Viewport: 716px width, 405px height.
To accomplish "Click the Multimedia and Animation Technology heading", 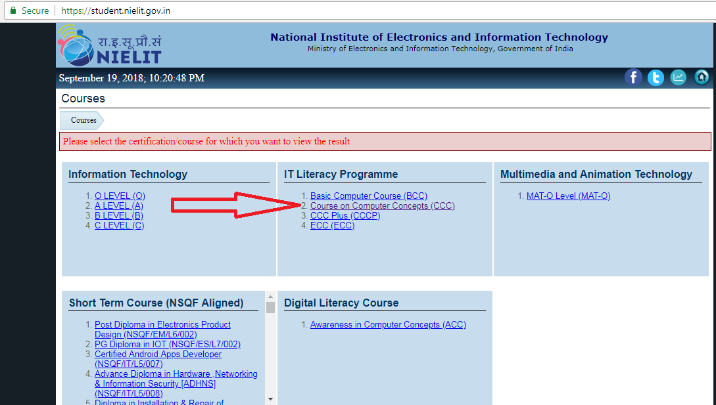I will click(x=596, y=174).
